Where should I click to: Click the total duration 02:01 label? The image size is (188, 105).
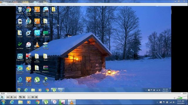185,93
